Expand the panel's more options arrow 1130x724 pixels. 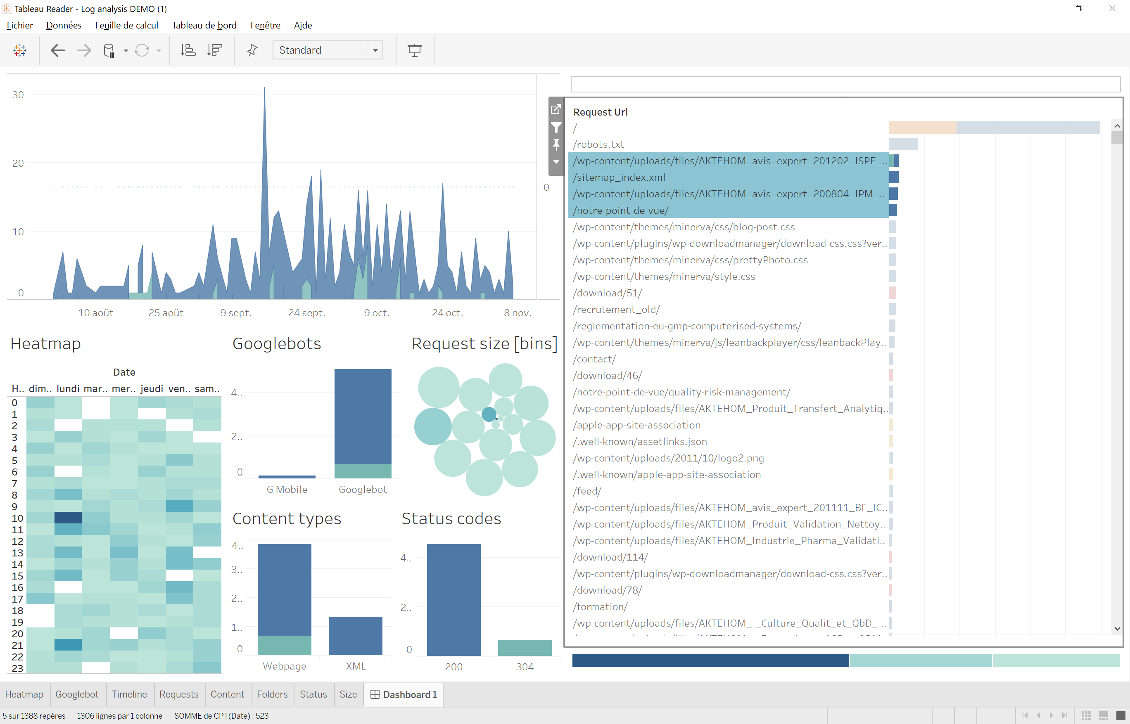[556, 162]
